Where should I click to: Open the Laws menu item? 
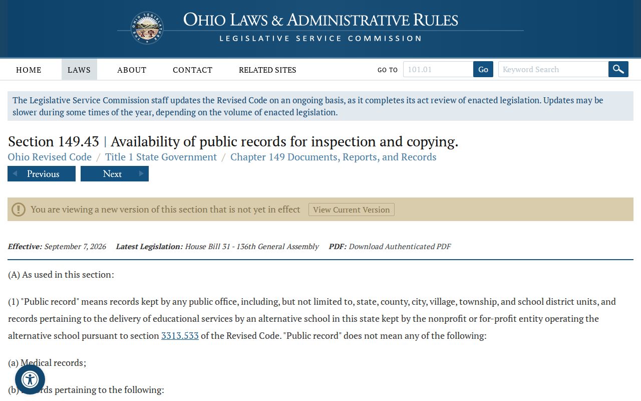pyautogui.click(x=79, y=70)
